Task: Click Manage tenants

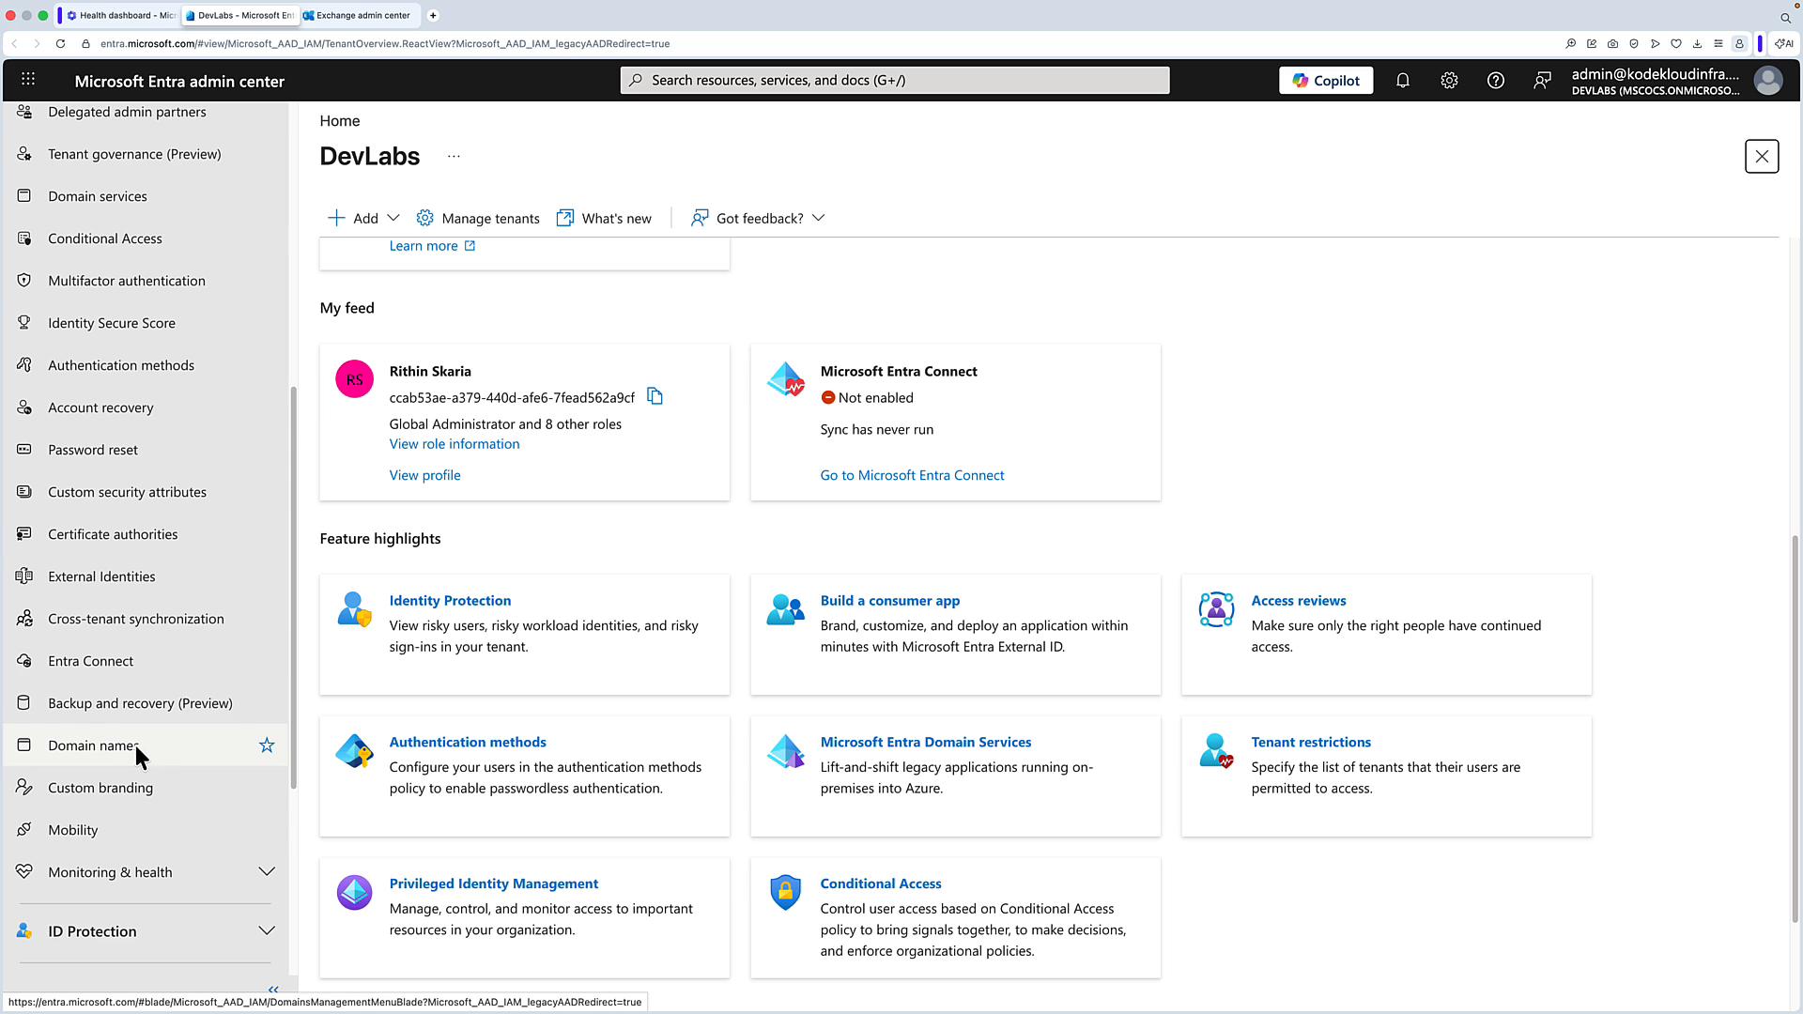Action: point(478,218)
